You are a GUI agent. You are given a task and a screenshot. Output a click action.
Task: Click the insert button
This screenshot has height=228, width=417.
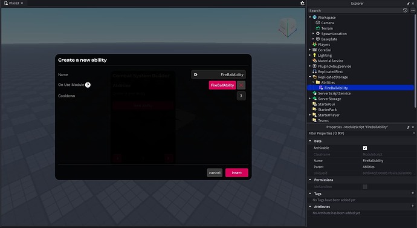(x=237, y=172)
